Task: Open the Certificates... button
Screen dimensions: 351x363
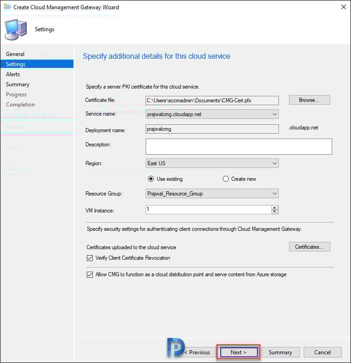Action: pos(309,247)
